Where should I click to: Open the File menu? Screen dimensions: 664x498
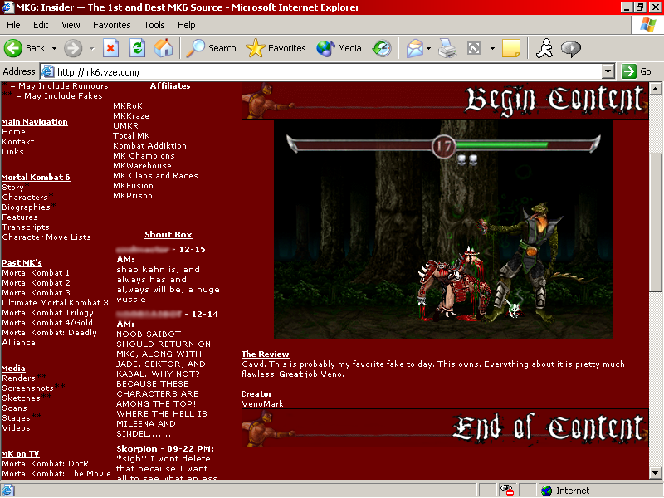(13, 25)
